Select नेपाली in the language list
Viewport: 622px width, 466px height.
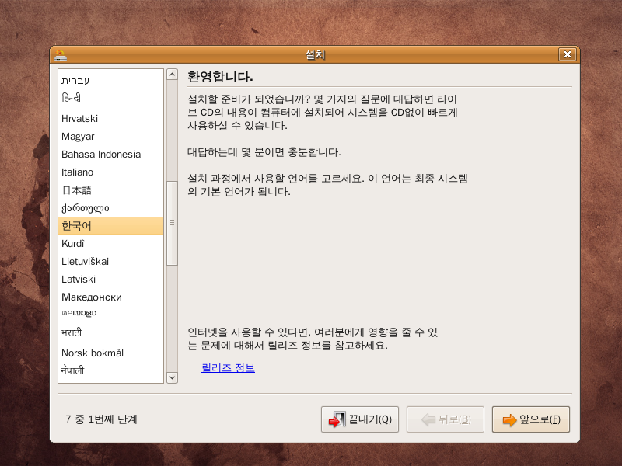click(x=110, y=370)
